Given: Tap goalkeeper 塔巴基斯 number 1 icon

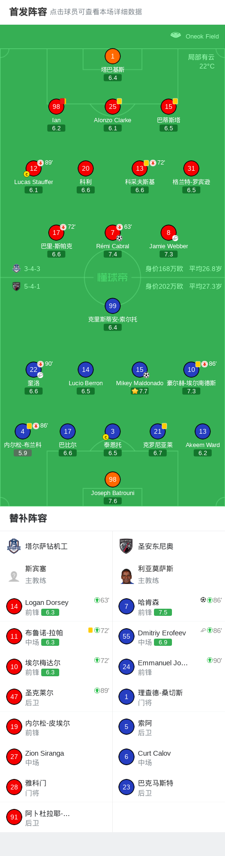Looking at the screenshot, I should [x=112, y=56].
